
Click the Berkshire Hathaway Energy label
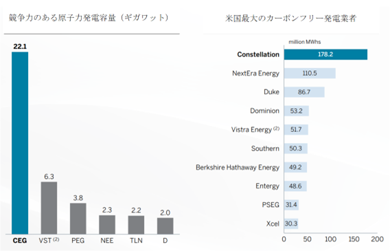pos(238,167)
